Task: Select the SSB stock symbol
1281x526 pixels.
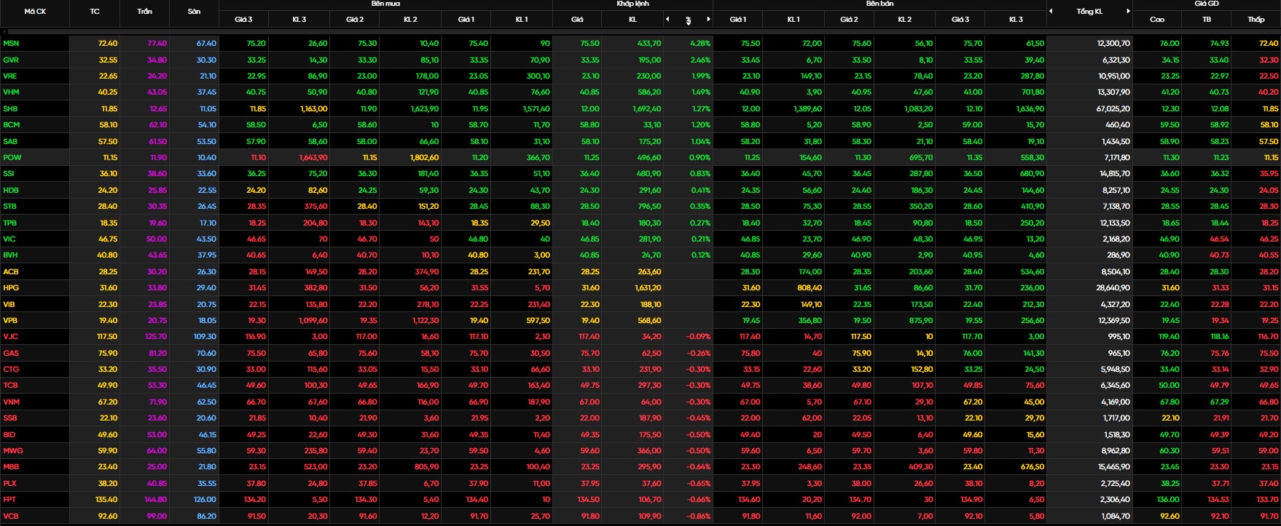Action: [10, 418]
